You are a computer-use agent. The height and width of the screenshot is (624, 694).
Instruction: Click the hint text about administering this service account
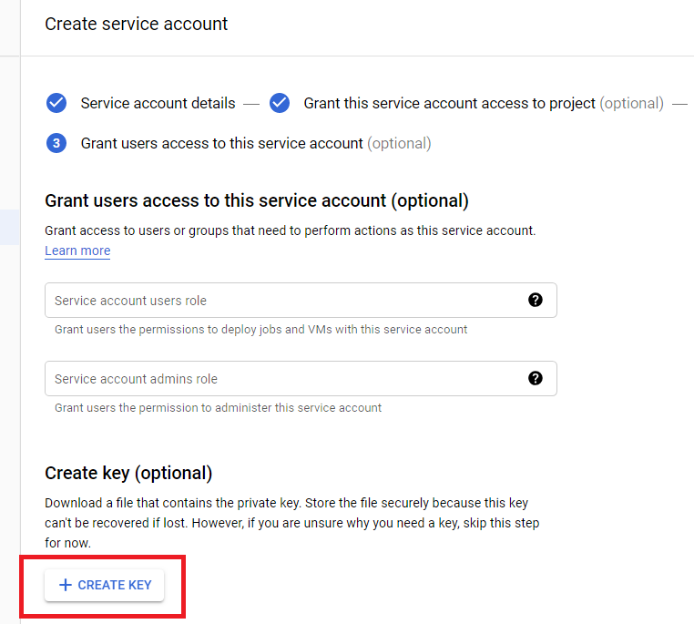pyautogui.click(x=218, y=407)
